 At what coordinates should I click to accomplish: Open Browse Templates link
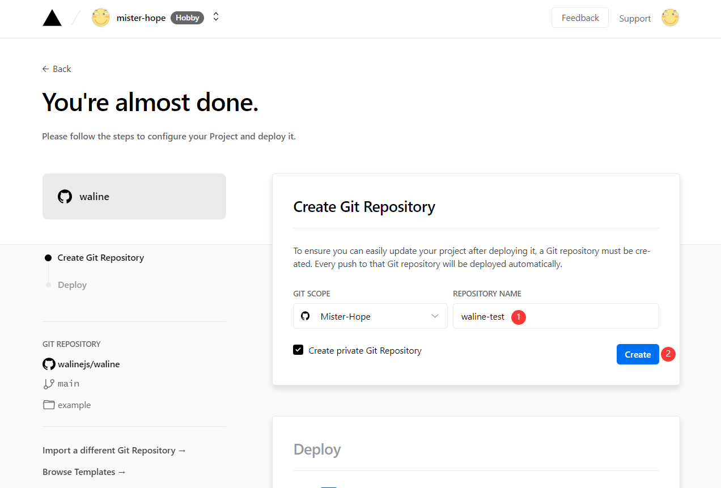[x=84, y=472]
